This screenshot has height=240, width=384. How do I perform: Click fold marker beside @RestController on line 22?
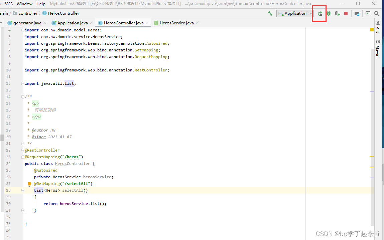[23, 150]
